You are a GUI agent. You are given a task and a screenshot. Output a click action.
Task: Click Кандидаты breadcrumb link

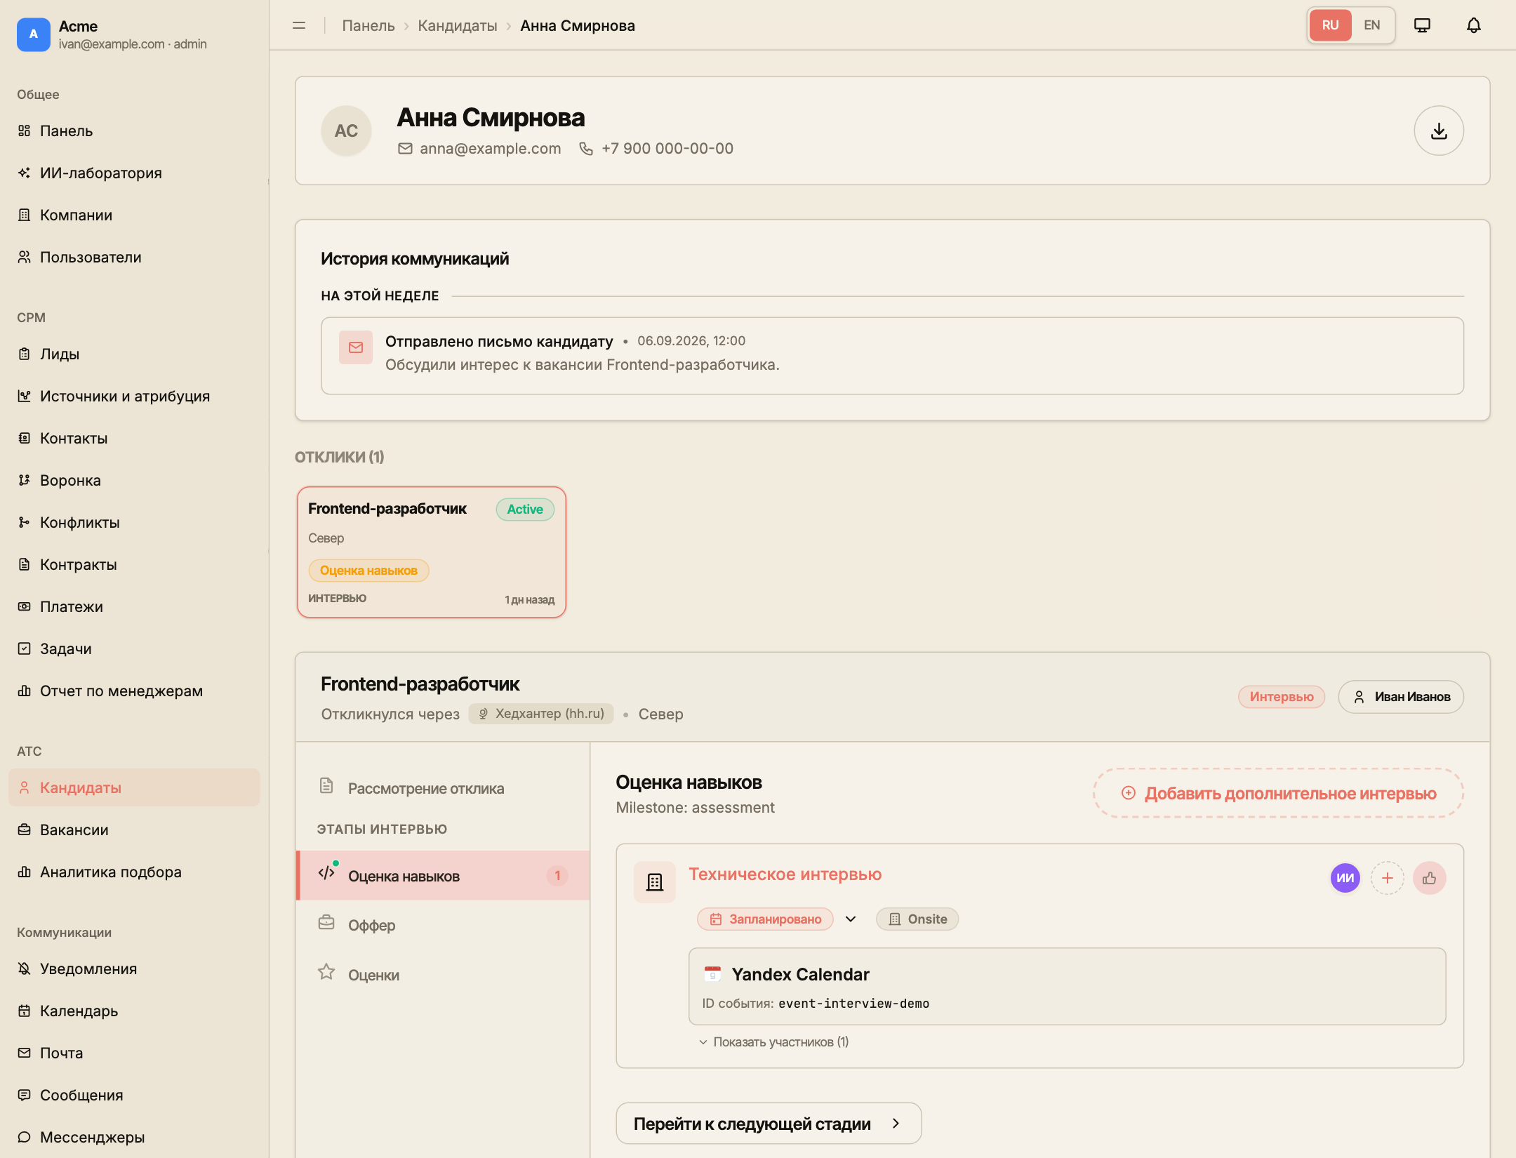[457, 25]
